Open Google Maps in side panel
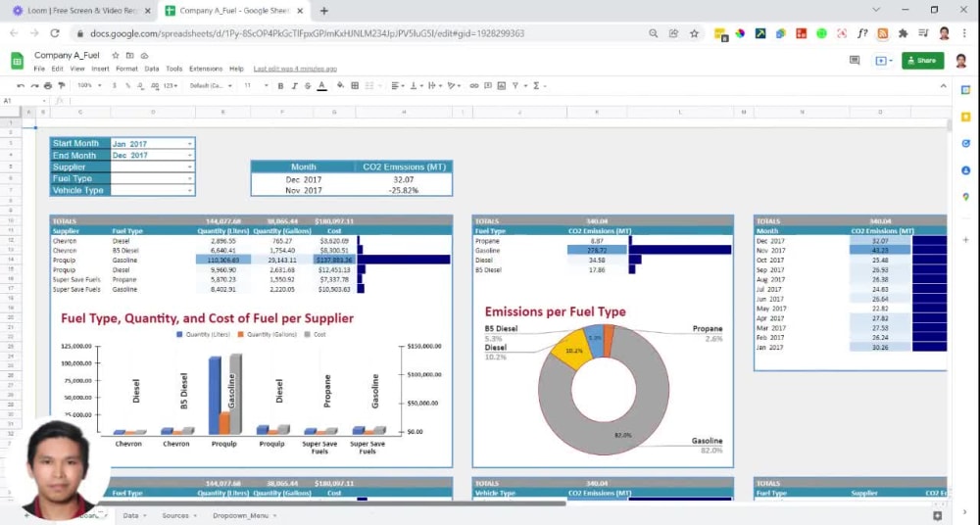This screenshot has width=980, height=525. [965, 197]
